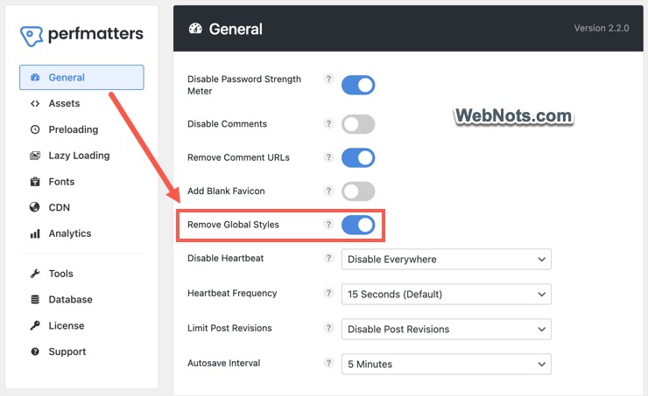Open the Support link in sidebar
This screenshot has width=648, height=396.
[x=67, y=352]
